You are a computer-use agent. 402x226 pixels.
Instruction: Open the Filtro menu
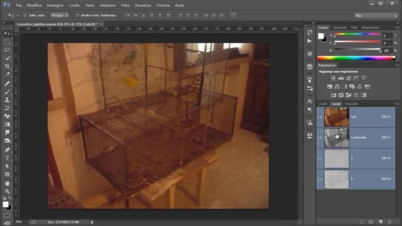click(126, 5)
